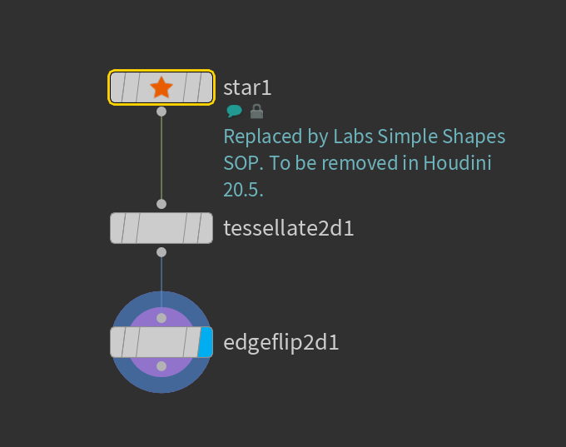
Task: Enable the display flag on tessellate2d1 node
Action: tap(206, 228)
